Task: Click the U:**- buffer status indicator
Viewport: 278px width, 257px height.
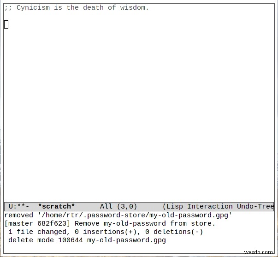Action: [x=19, y=207]
